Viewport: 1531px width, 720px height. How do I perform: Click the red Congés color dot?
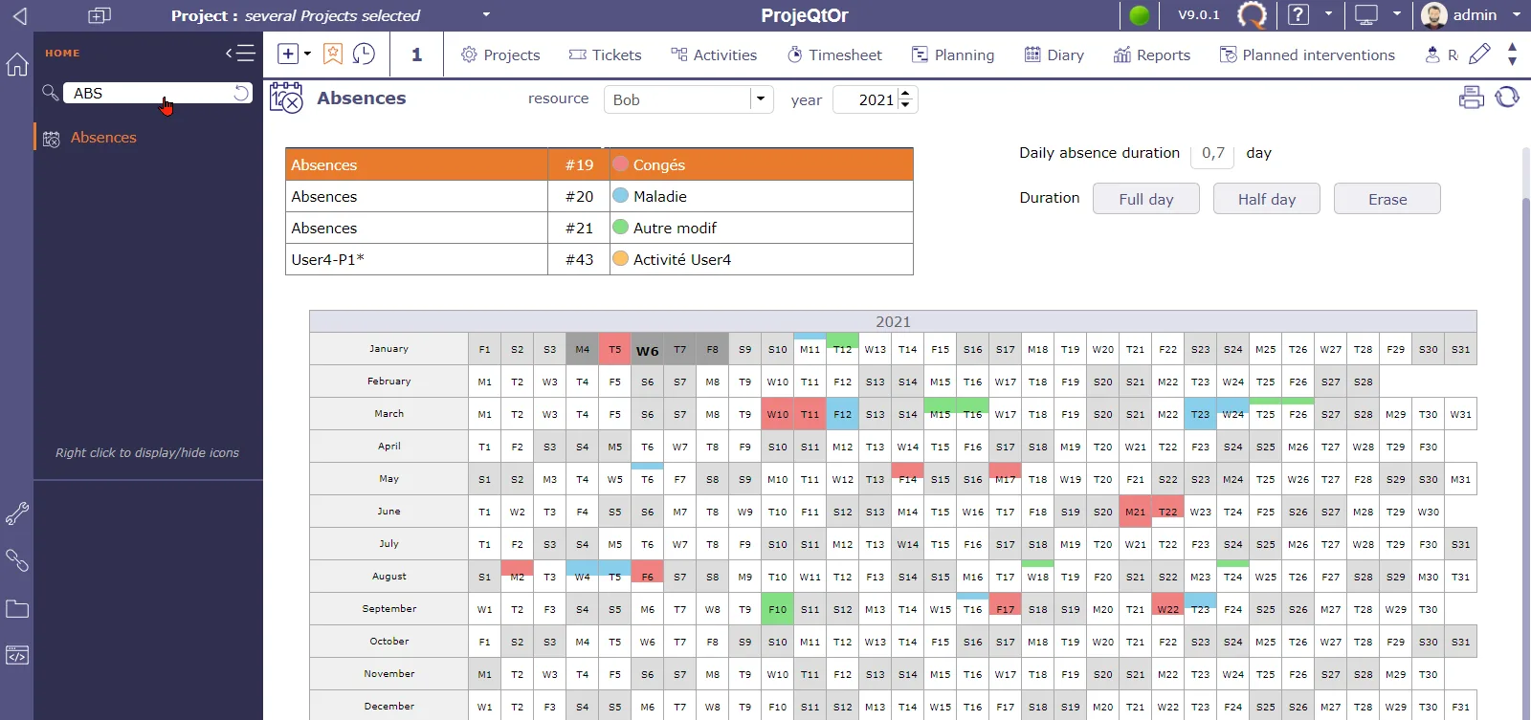(x=620, y=164)
